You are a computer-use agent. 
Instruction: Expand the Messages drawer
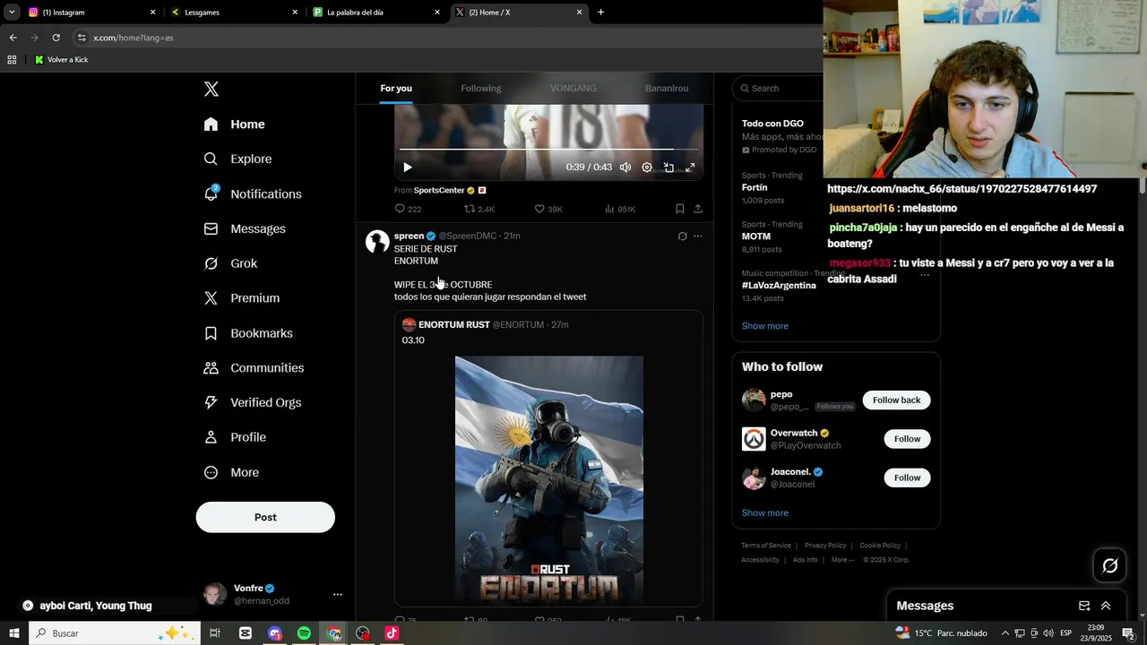[x=1106, y=606]
